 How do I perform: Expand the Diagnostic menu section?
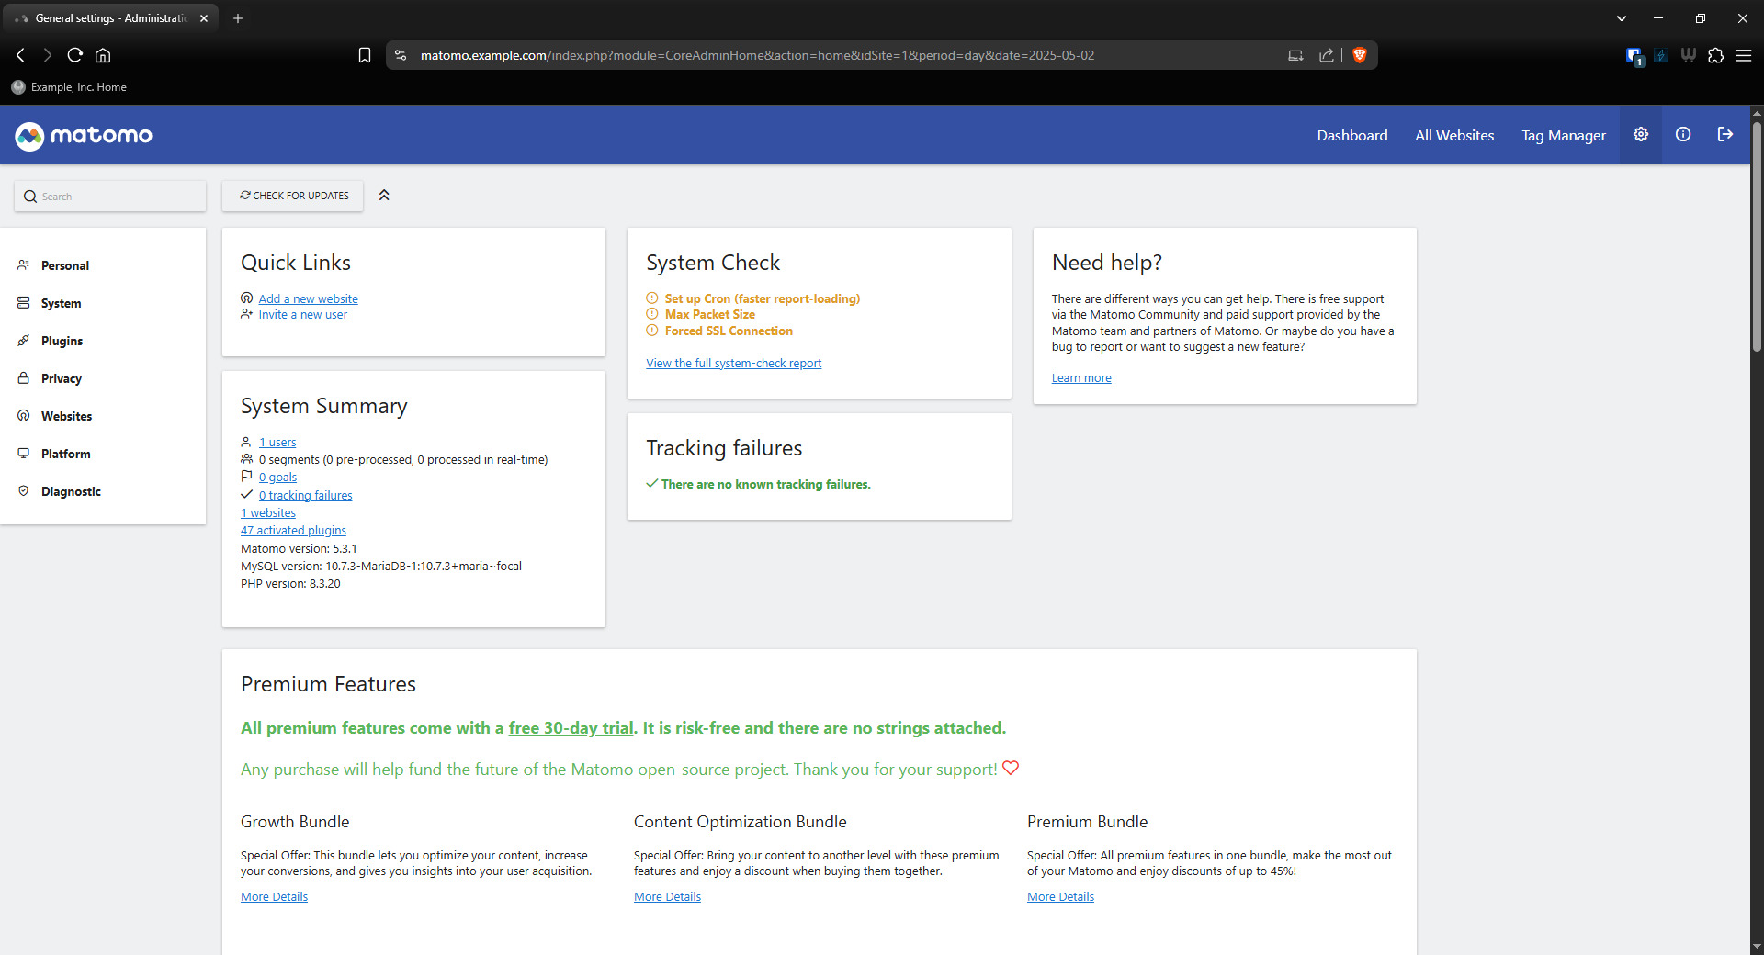click(71, 491)
